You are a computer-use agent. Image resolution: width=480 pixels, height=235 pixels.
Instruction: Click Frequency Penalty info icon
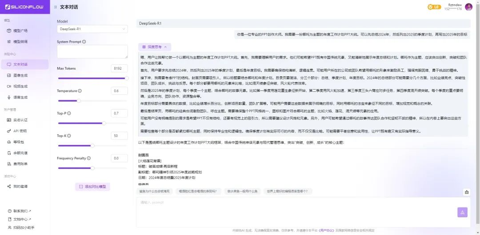point(89,158)
